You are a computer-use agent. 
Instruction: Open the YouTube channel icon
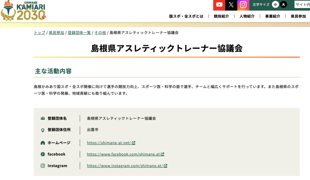[219, 5]
